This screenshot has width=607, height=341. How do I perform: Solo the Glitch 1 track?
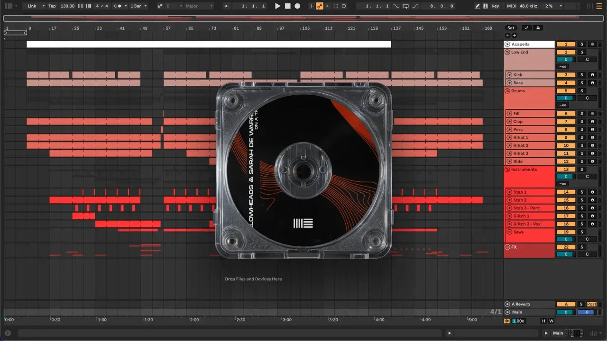582,216
